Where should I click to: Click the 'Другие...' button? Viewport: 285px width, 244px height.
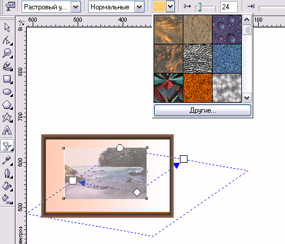[x=203, y=110]
